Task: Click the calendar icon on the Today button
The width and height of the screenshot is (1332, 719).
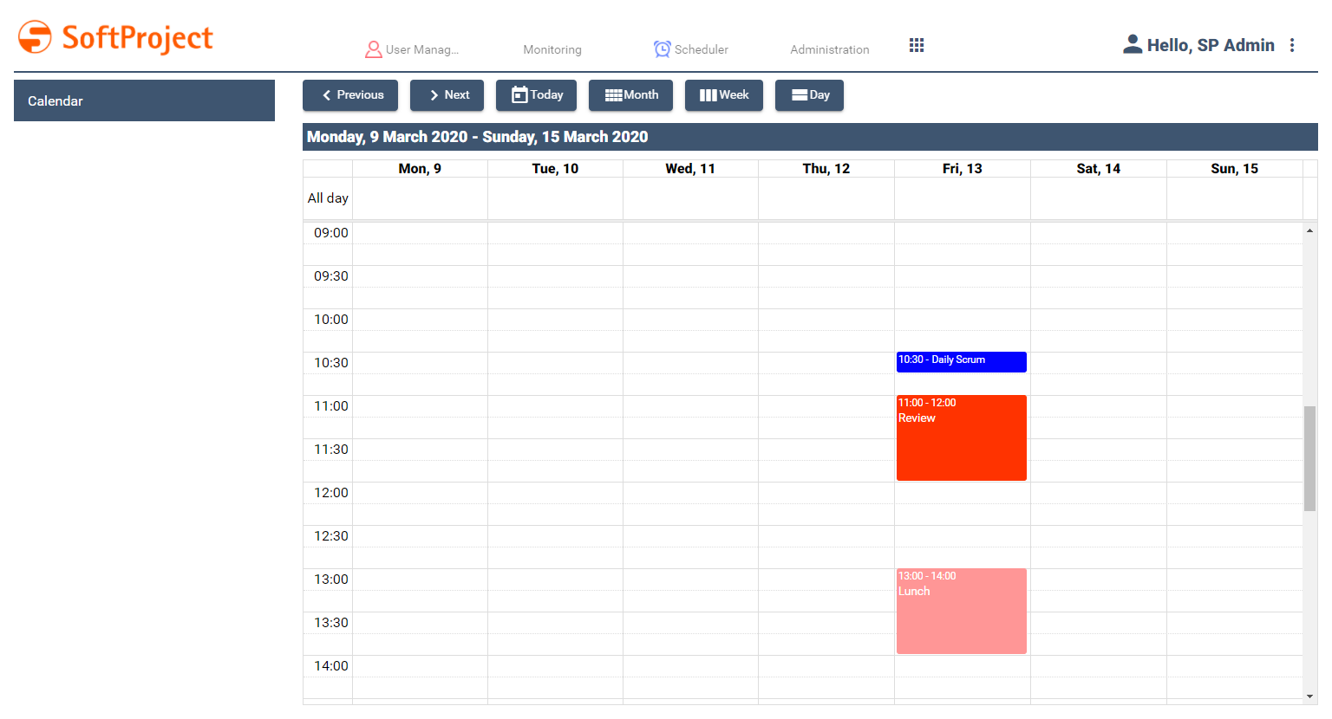Action: click(x=519, y=95)
